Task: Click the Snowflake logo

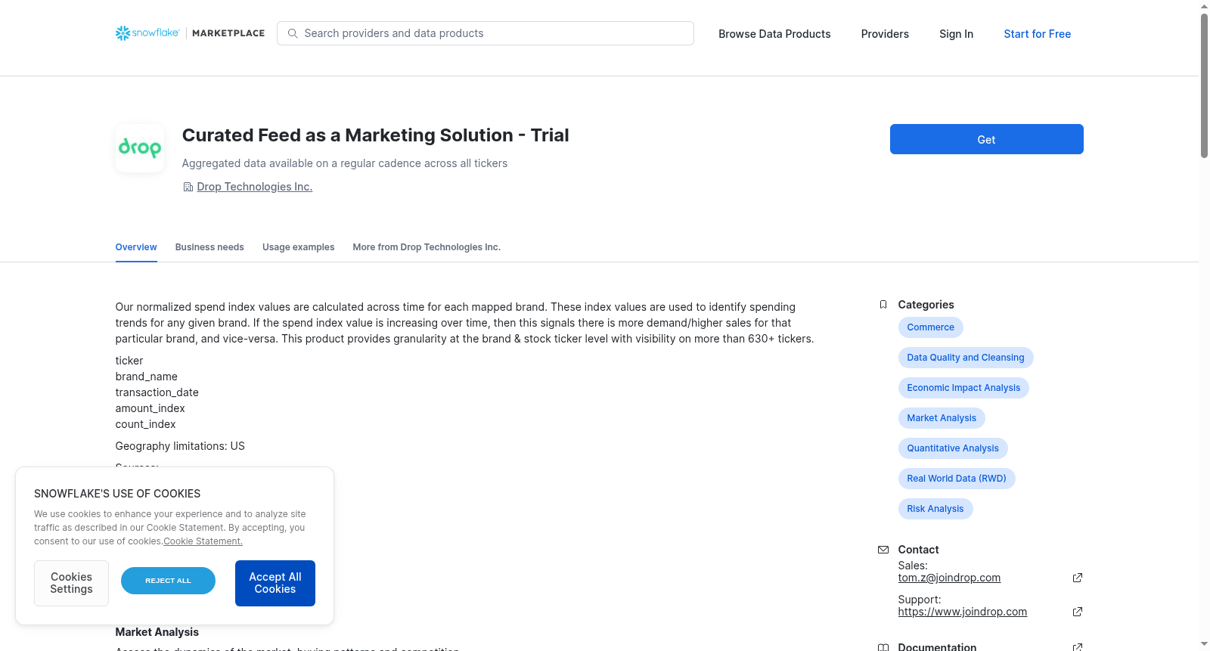Action: click(147, 33)
